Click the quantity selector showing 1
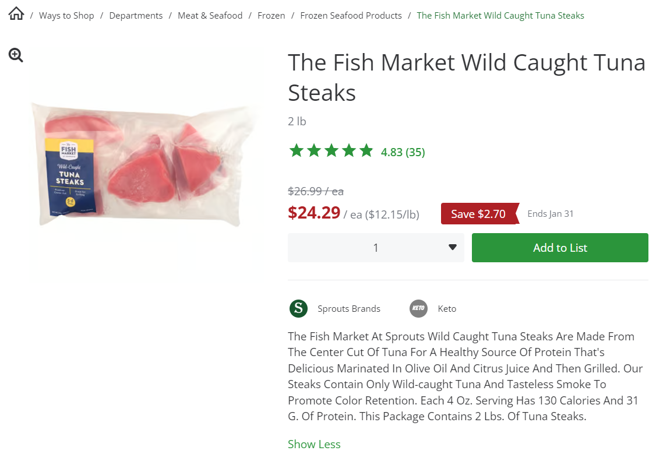The width and height of the screenshot is (656, 461). click(376, 247)
